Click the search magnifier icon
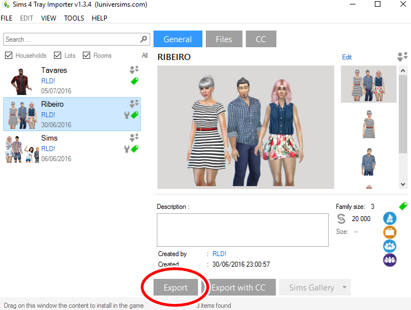 coord(143,39)
